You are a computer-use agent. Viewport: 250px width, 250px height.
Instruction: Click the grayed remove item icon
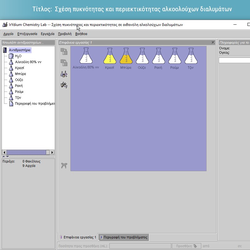point(64,166)
